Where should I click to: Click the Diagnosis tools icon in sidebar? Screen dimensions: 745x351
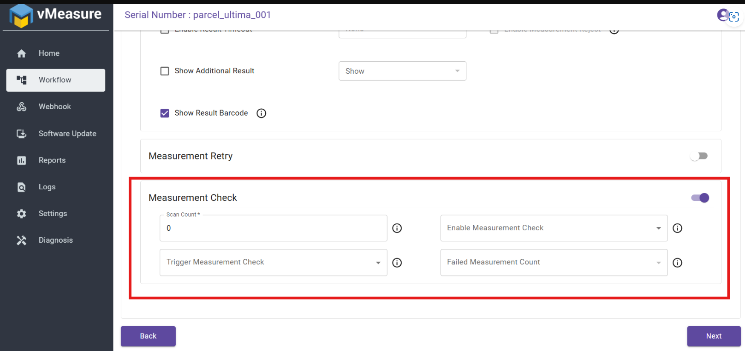point(22,240)
